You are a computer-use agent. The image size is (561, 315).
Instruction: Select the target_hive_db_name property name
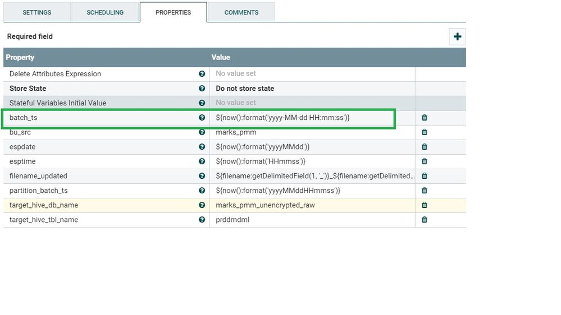point(44,205)
